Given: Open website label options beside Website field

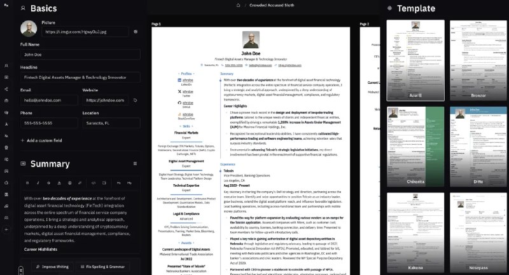Looking at the screenshot, I should pyautogui.click(x=135, y=100).
